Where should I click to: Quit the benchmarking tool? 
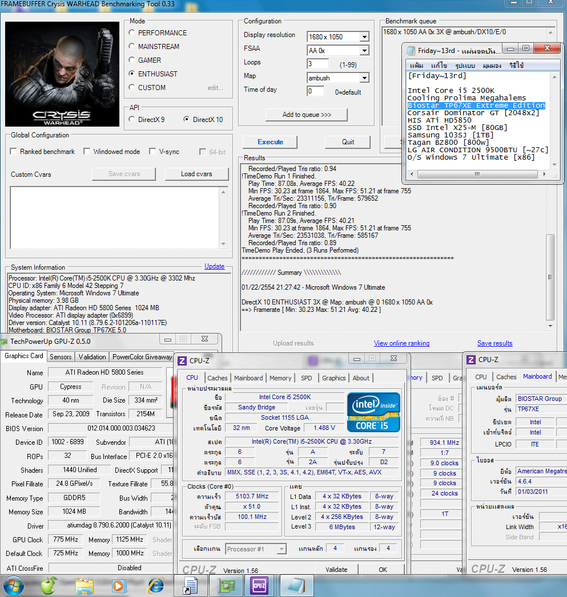click(x=347, y=142)
